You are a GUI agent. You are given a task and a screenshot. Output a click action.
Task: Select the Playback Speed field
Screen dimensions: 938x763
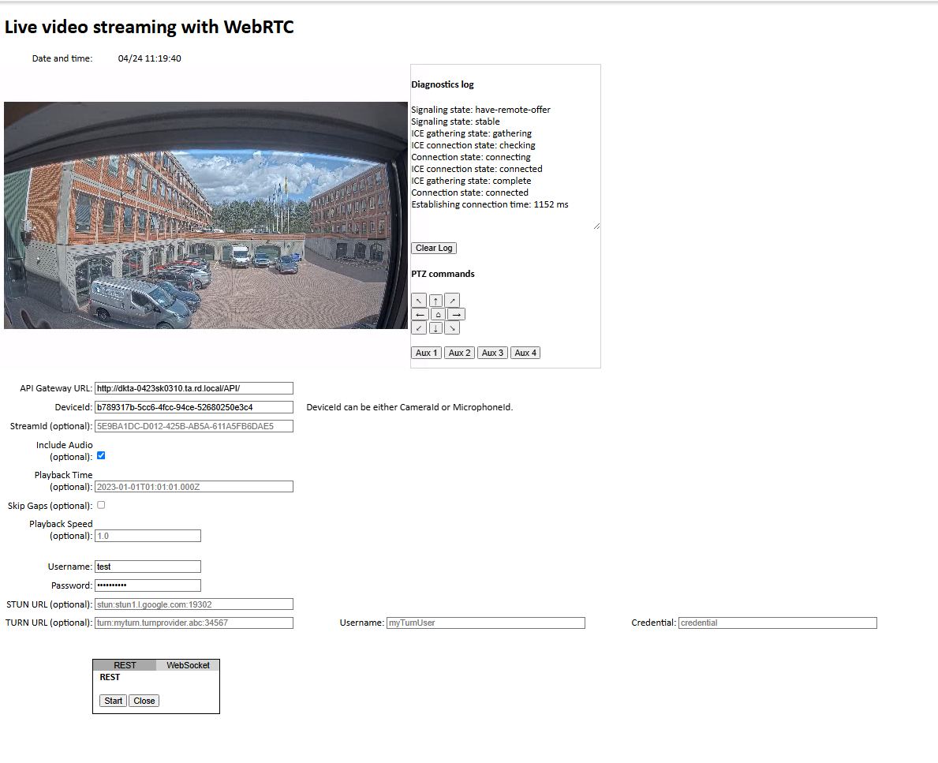[148, 536]
